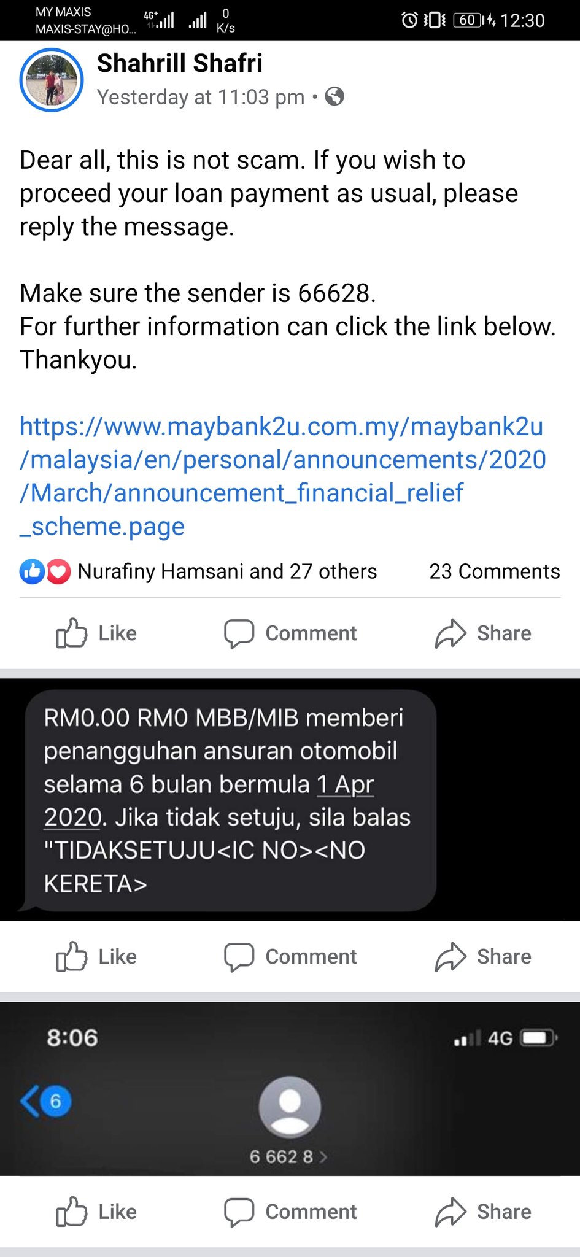580x1257 pixels.
Task: Open the 66628 sender screenshot image
Action: [x=290, y=1089]
